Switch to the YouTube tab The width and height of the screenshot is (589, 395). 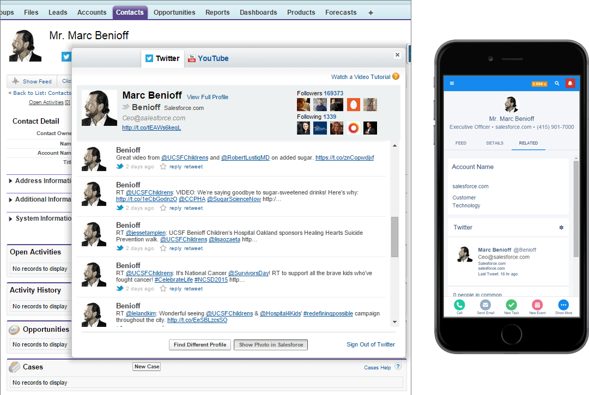coord(209,59)
